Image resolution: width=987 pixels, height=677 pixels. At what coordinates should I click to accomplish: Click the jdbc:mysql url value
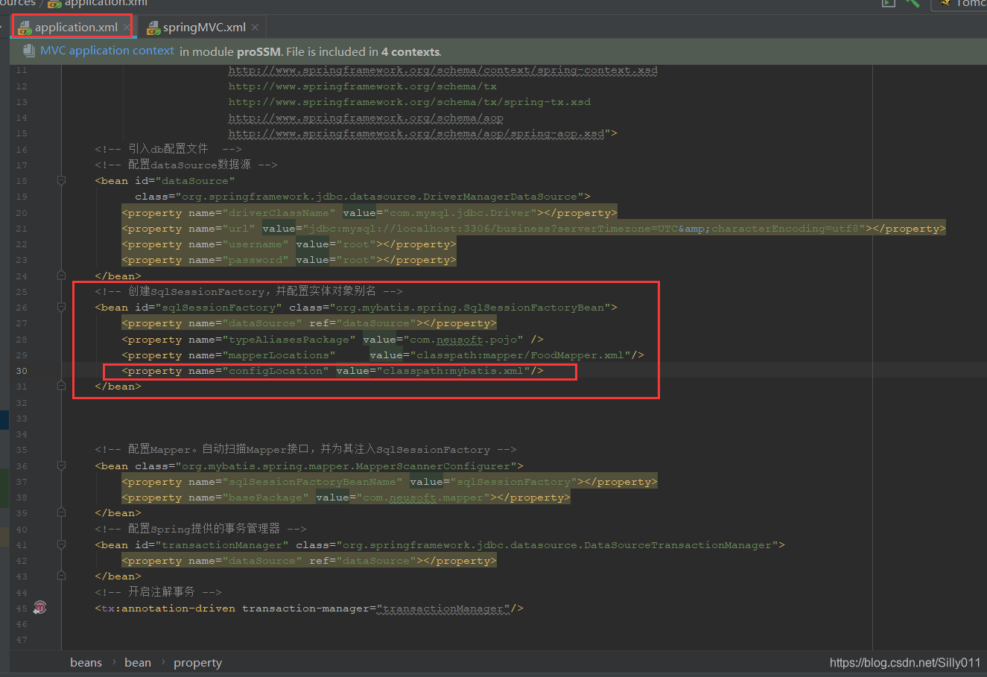585,229
